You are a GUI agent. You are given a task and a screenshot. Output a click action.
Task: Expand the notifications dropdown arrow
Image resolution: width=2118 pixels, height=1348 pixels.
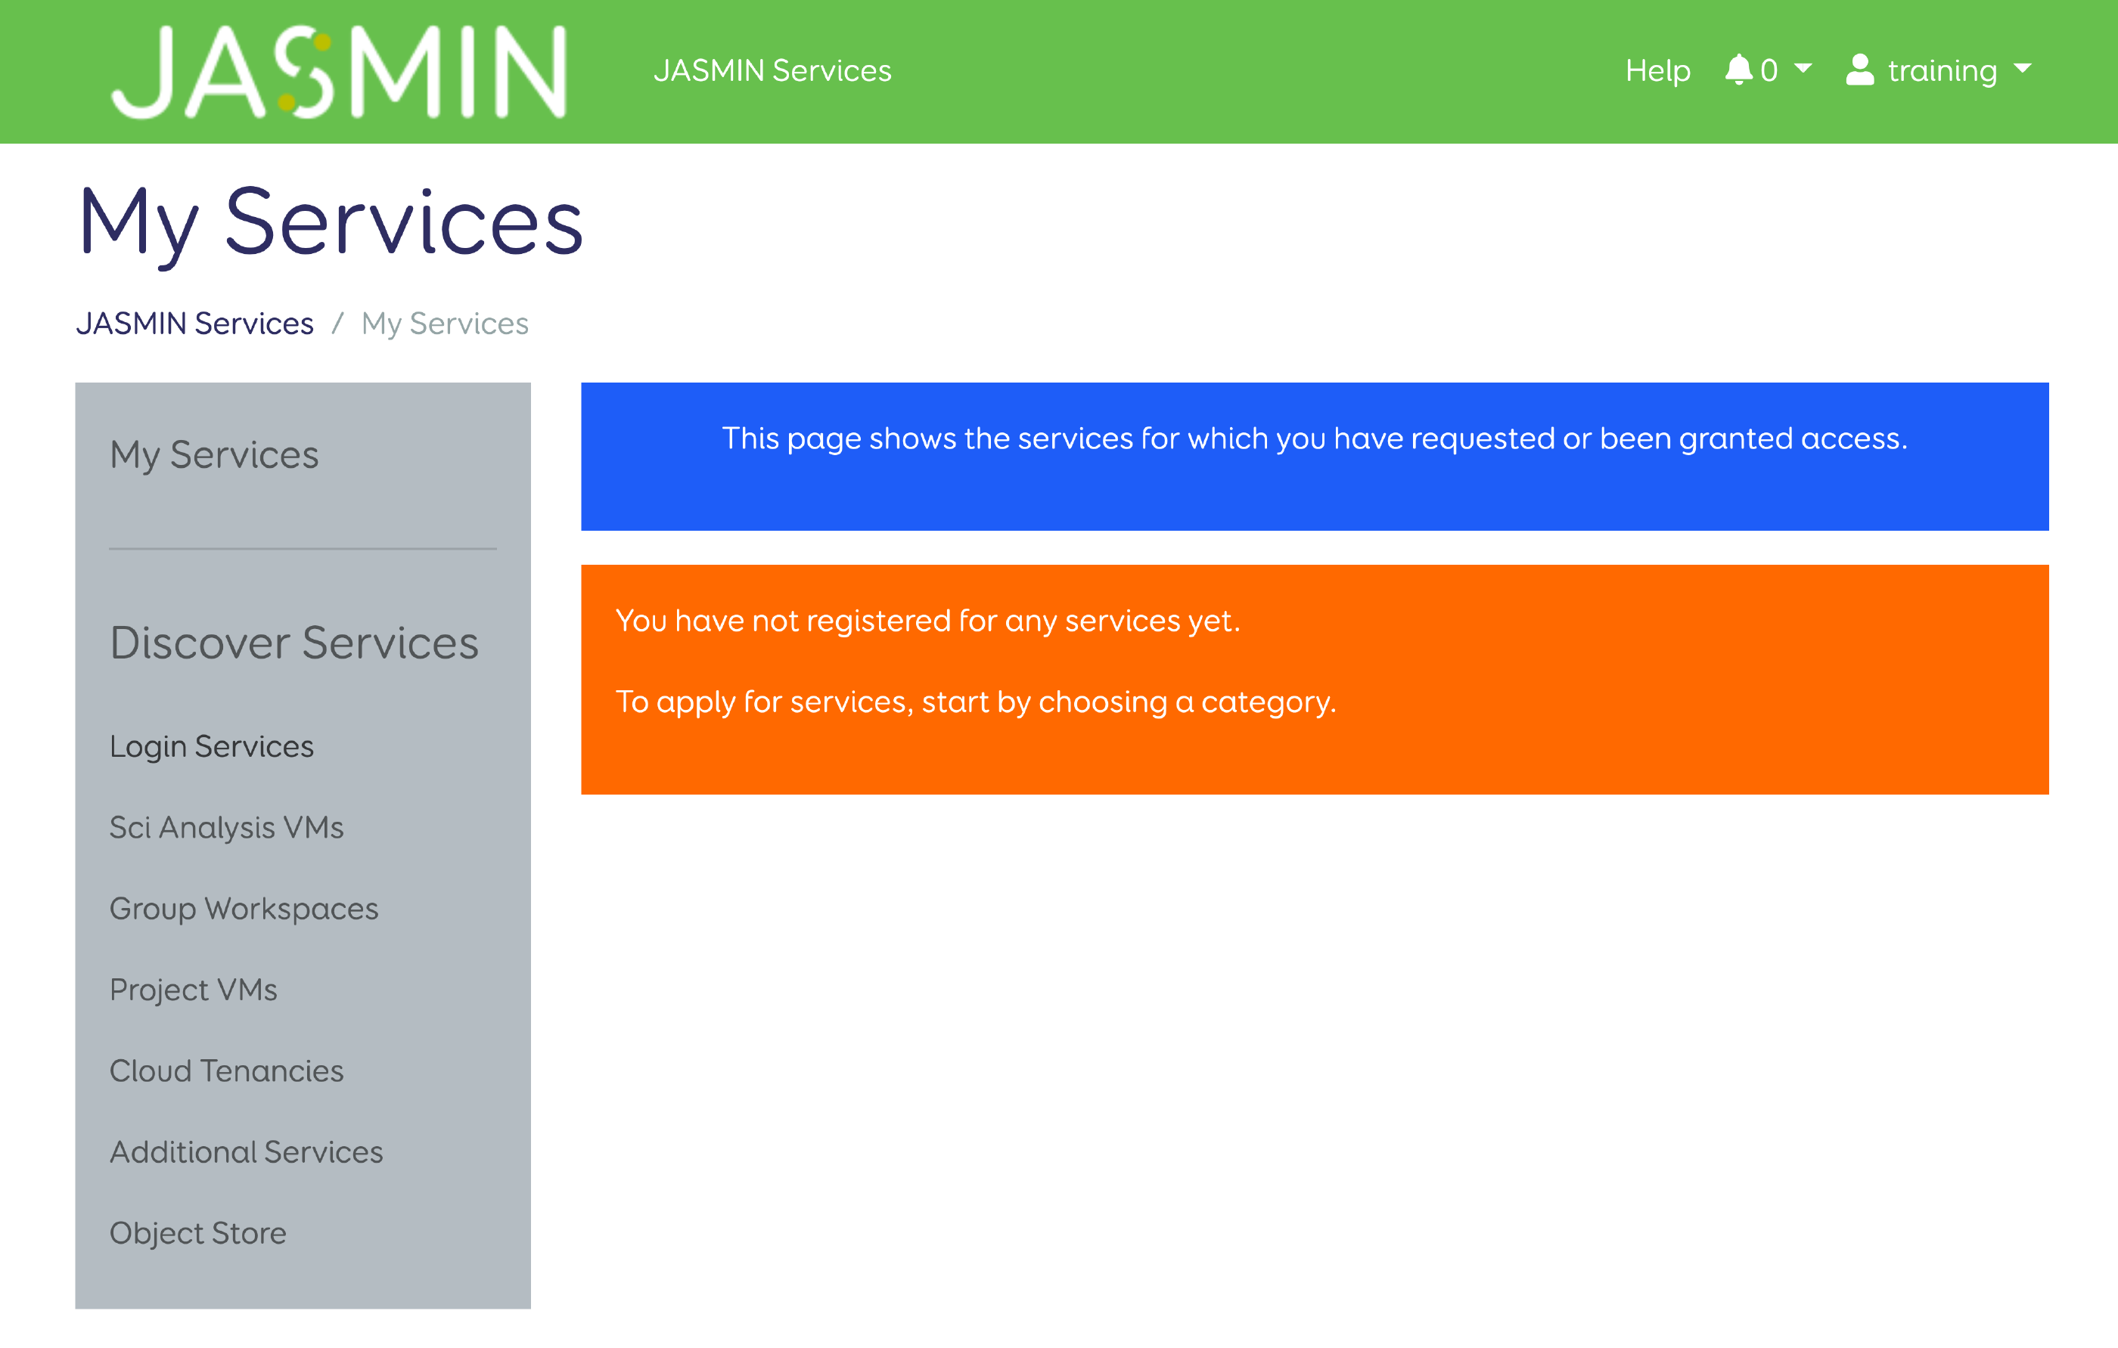tap(1803, 70)
